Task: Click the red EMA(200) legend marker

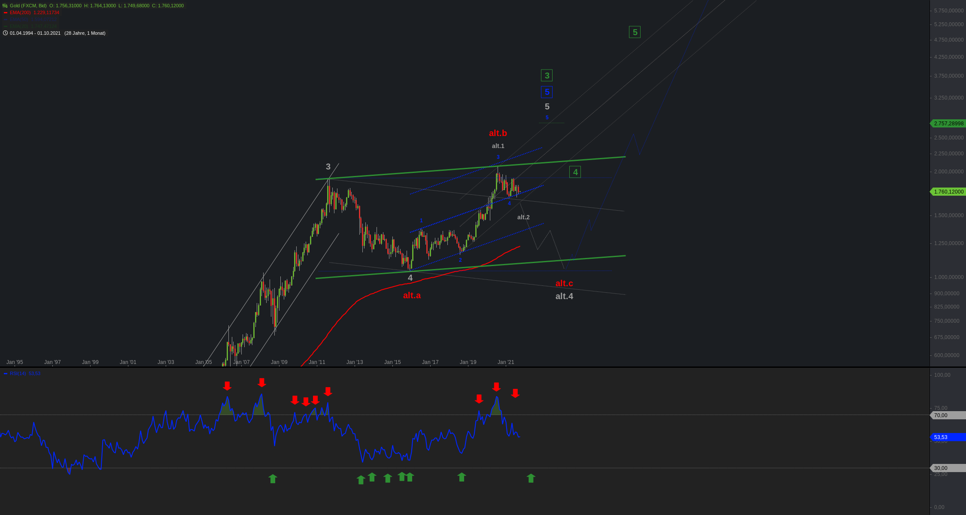Action: 6,13
